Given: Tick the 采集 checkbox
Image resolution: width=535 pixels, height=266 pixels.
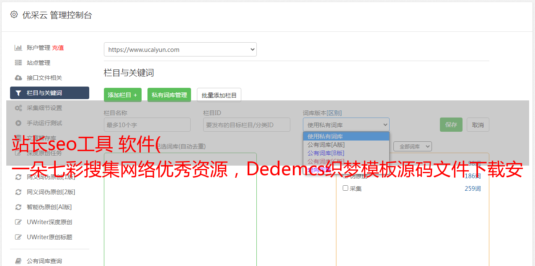Looking at the screenshot, I should [x=346, y=188].
